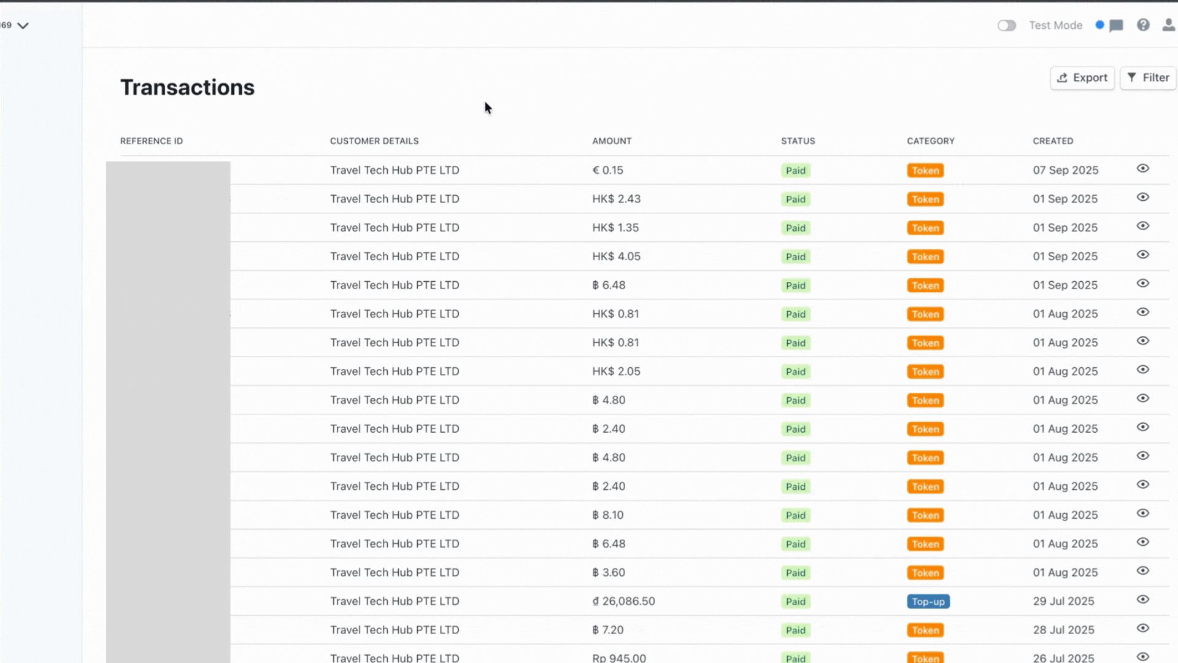
Task: Toggle the Test Mode switch
Action: (x=1006, y=26)
